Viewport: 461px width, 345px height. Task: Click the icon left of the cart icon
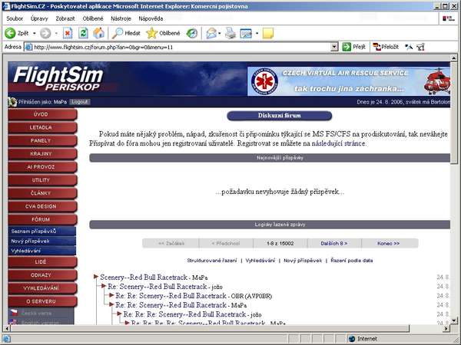[409, 47]
